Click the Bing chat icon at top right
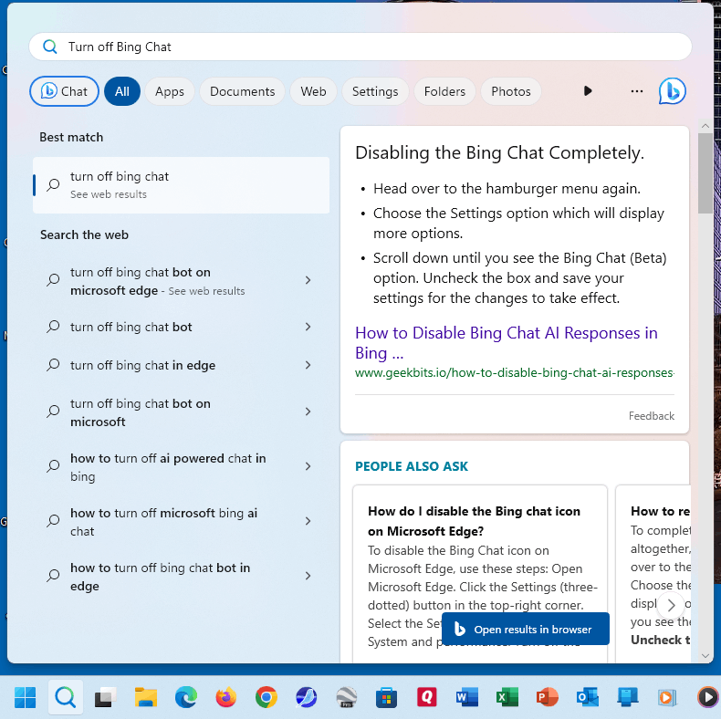 point(672,91)
